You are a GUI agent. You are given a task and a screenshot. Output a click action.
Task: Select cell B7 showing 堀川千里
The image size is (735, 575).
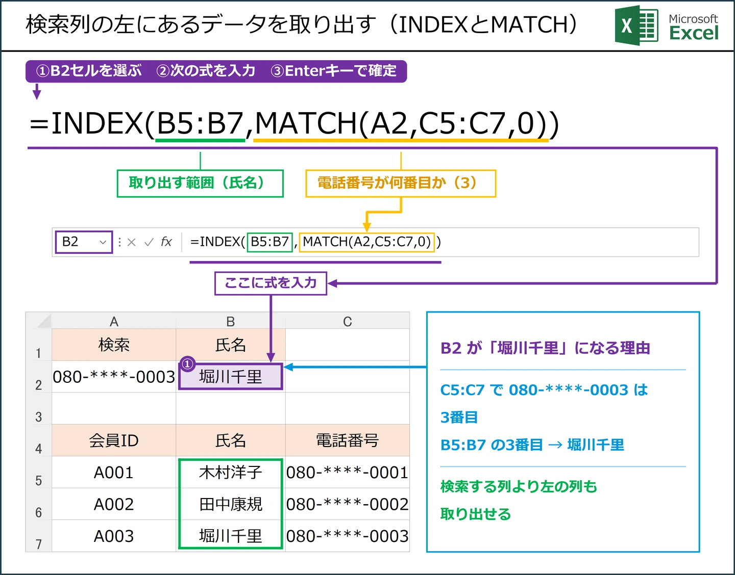click(x=231, y=536)
